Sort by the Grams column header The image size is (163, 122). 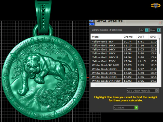point(129,37)
